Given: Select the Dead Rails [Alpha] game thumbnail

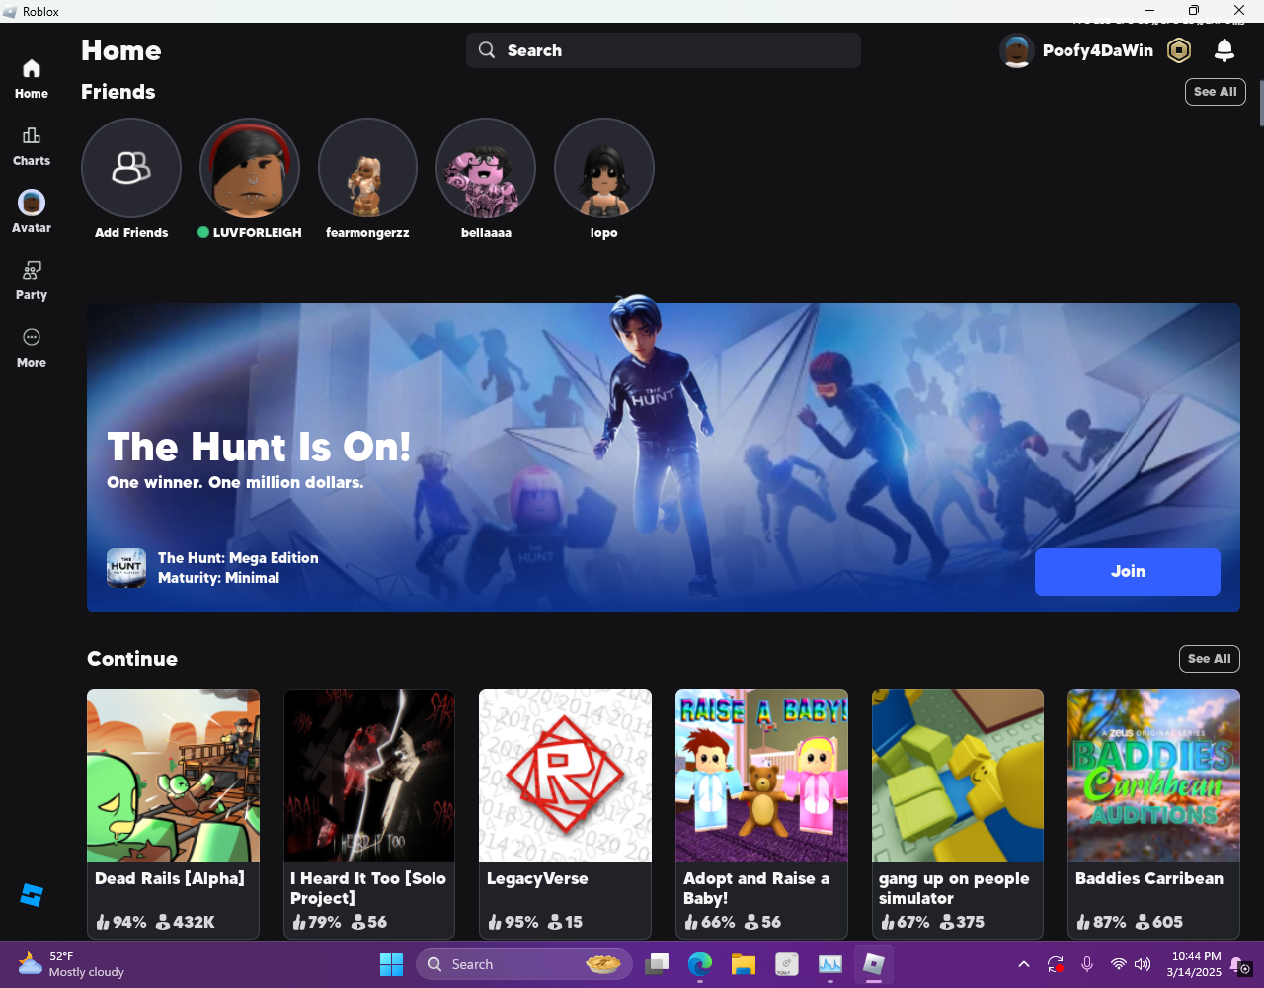Looking at the screenshot, I should click(173, 776).
